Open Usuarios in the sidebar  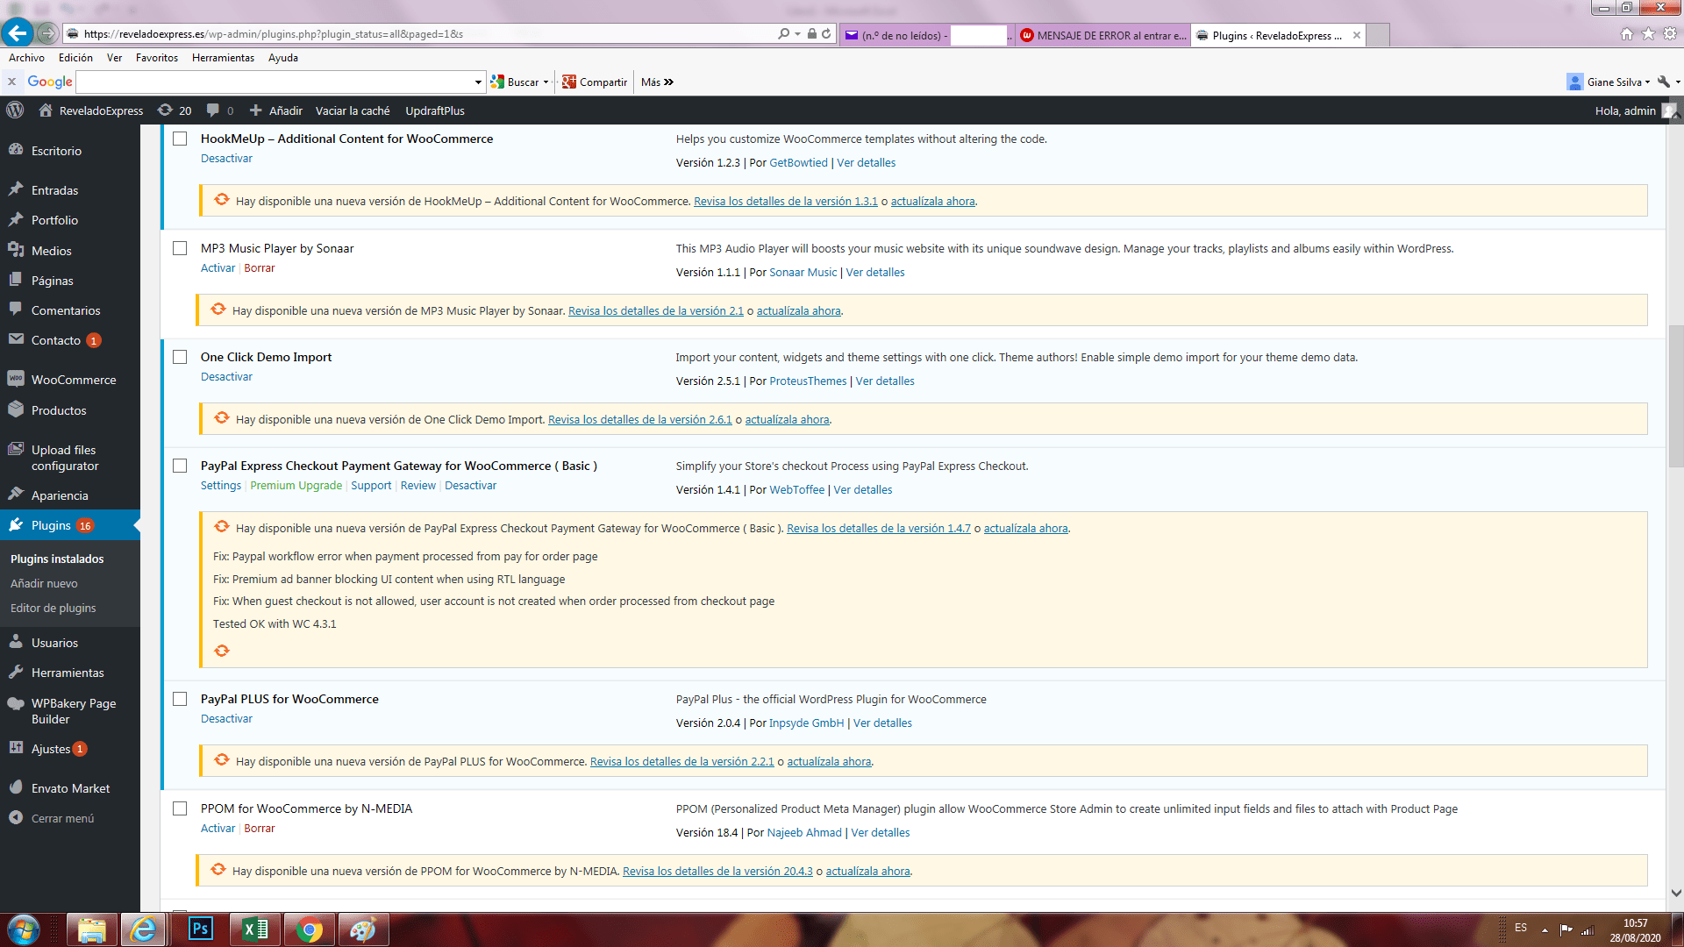click(x=54, y=643)
